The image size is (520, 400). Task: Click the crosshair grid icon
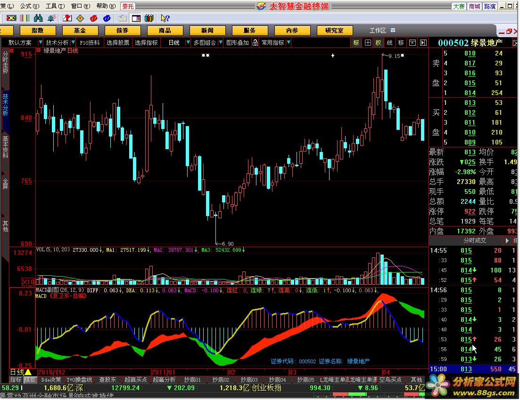[368, 42]
